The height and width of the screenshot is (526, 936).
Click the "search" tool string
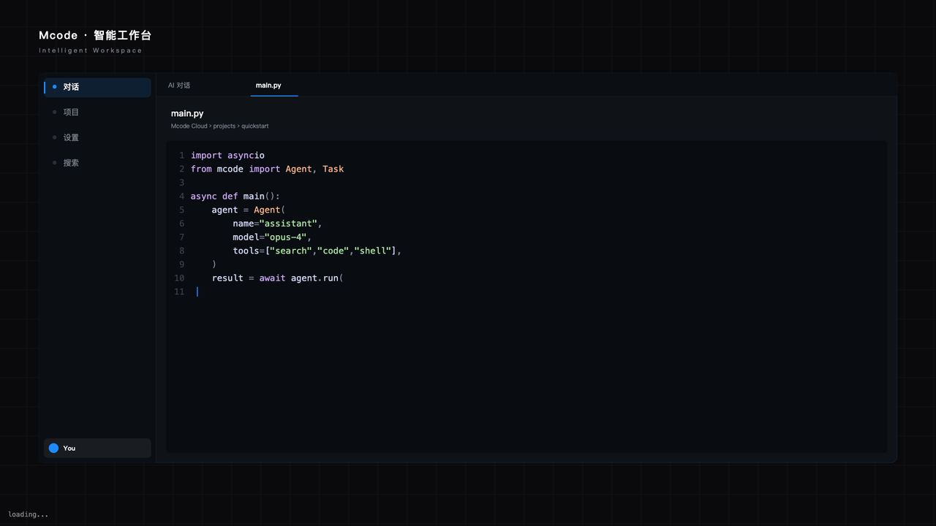coord(291,251)
